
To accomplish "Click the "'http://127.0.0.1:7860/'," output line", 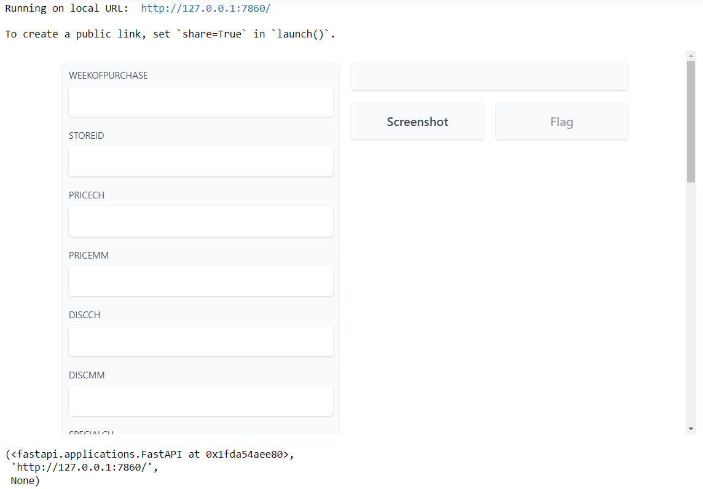I will [84, 467].
